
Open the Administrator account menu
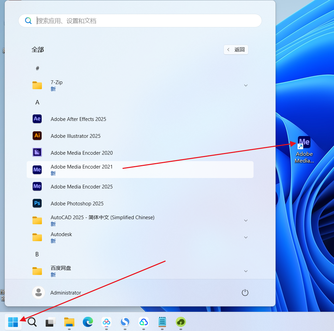pos(57,292)
